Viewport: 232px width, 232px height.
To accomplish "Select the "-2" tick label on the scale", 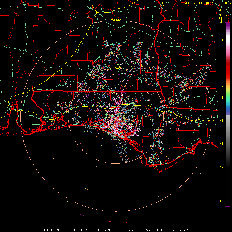I will tap(221, 132).
